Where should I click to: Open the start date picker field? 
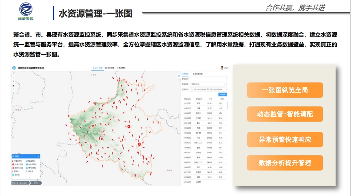coord(199,89)
